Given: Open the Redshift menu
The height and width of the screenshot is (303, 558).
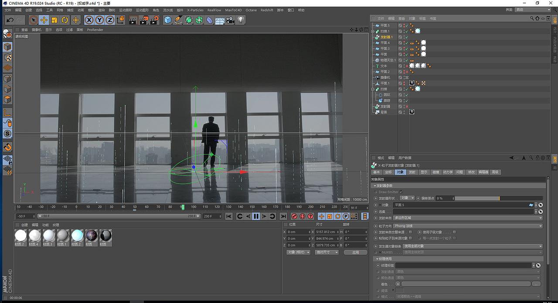Looking at the screenshot, I should click(267, 10).
